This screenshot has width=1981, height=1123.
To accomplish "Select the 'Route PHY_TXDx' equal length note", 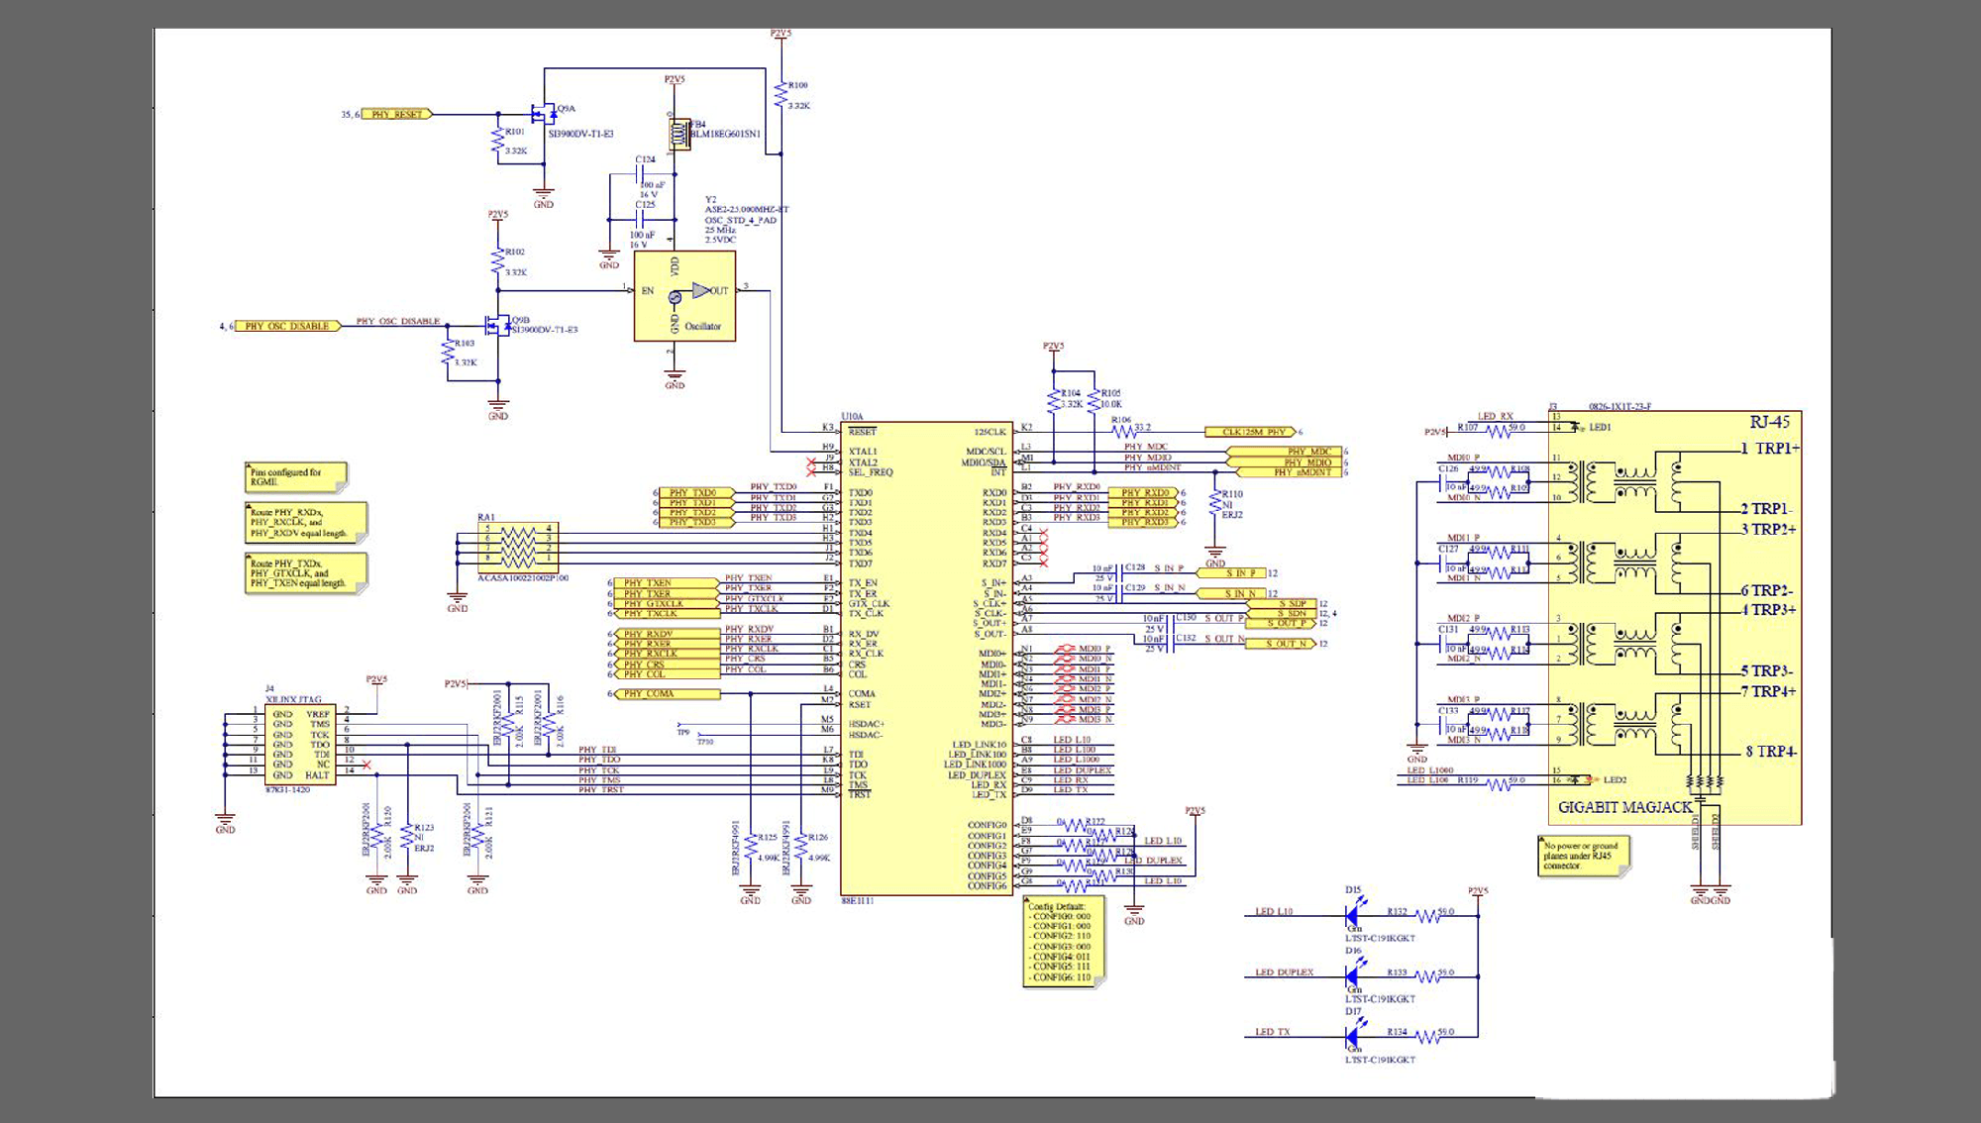I will coord(305,572).
